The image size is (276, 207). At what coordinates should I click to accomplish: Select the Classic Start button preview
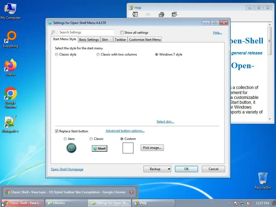click(x=99, y=149)
